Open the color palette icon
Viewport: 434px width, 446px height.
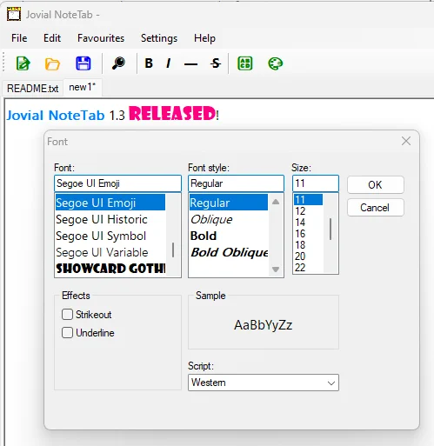pos(275,63)
